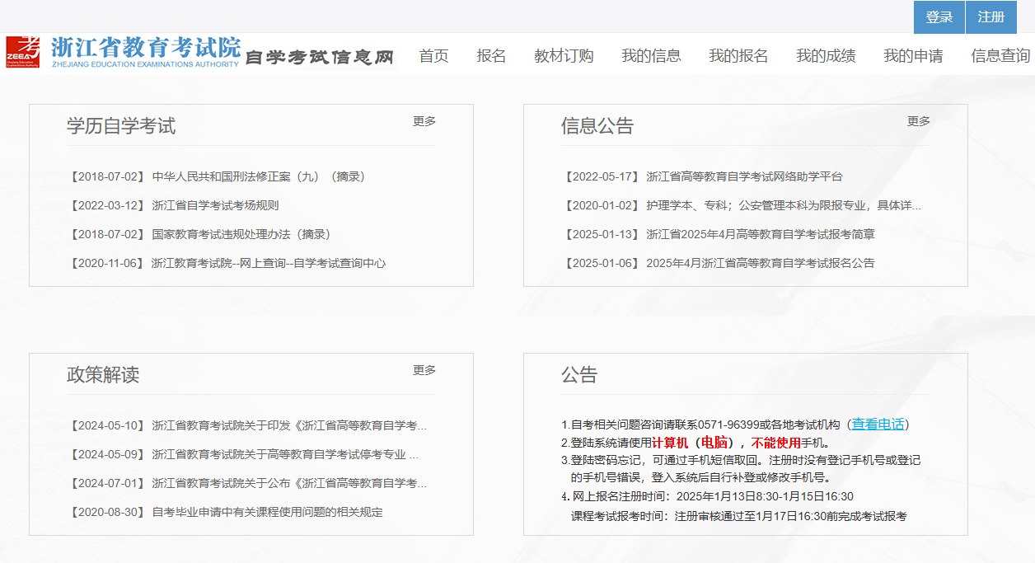Open the 报名 navigation item
The width and height of the screenshot is (1035, 563).
click(x=492, y=55)
